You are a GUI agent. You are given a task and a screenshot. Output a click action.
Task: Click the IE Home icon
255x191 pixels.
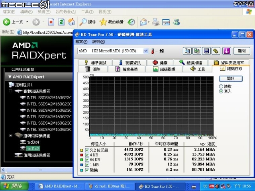click(71, 22)
